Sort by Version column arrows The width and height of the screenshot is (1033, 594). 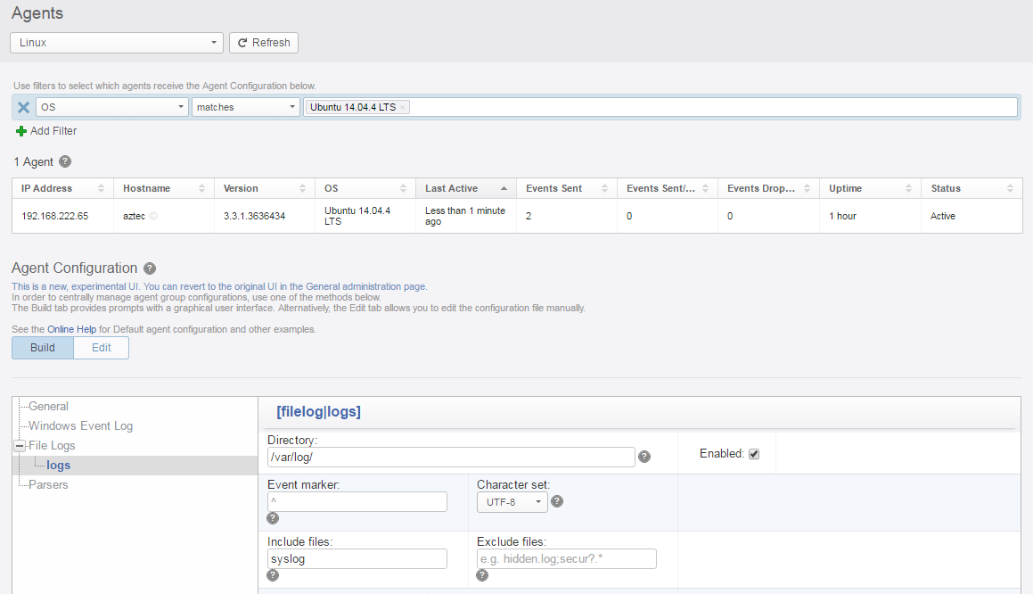pyautogui.click(x=302, y=188)
